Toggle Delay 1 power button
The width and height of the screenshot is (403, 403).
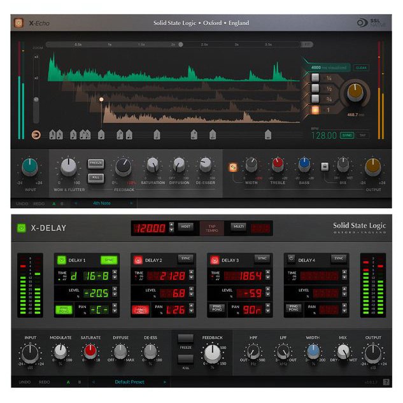pos(61,260)
